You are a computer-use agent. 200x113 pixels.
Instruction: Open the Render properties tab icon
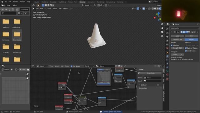point(167,33)
